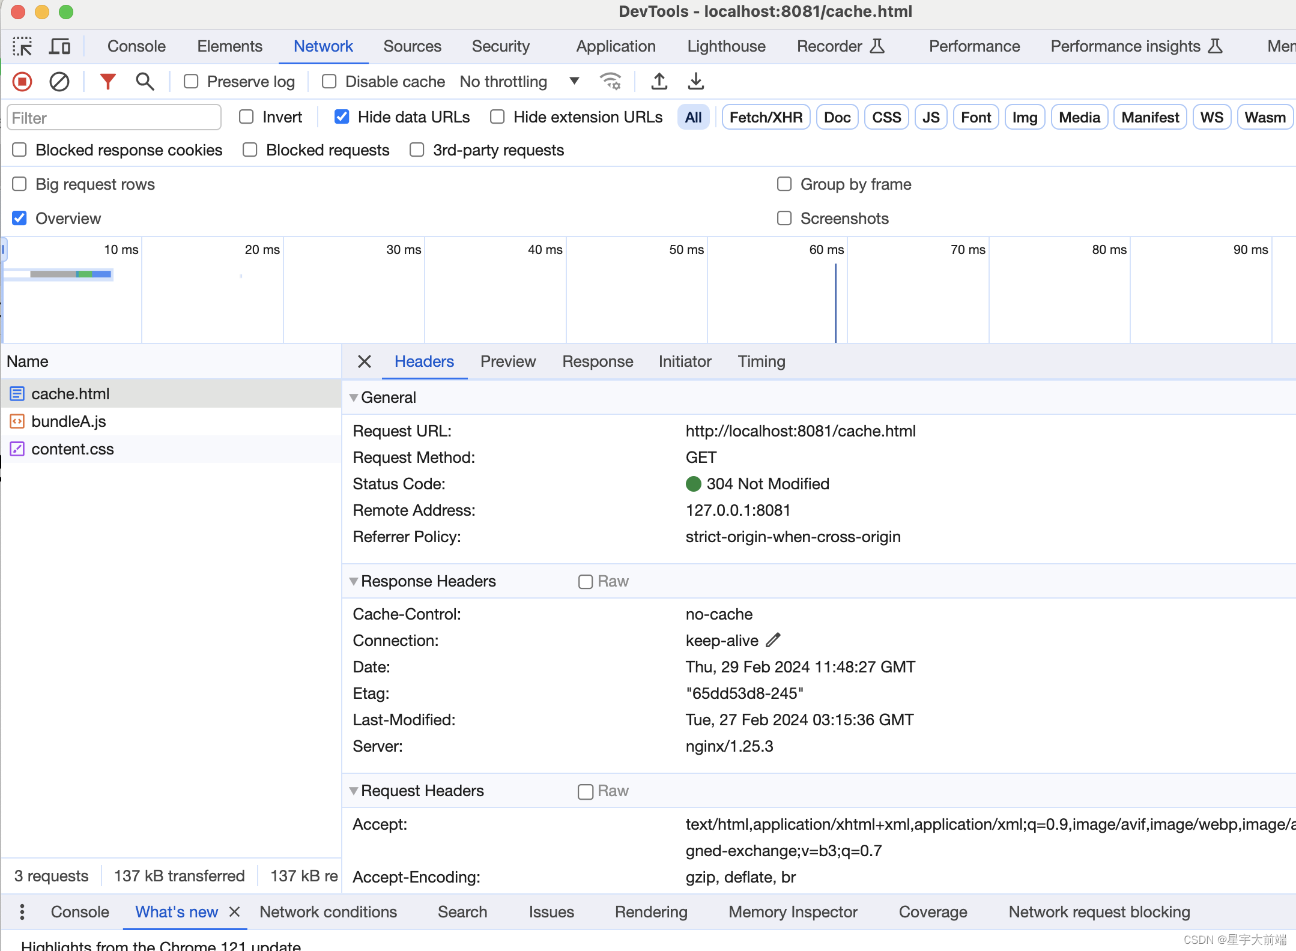Stop recording network log
This screenshot has width=1296, height=951.
22,82
